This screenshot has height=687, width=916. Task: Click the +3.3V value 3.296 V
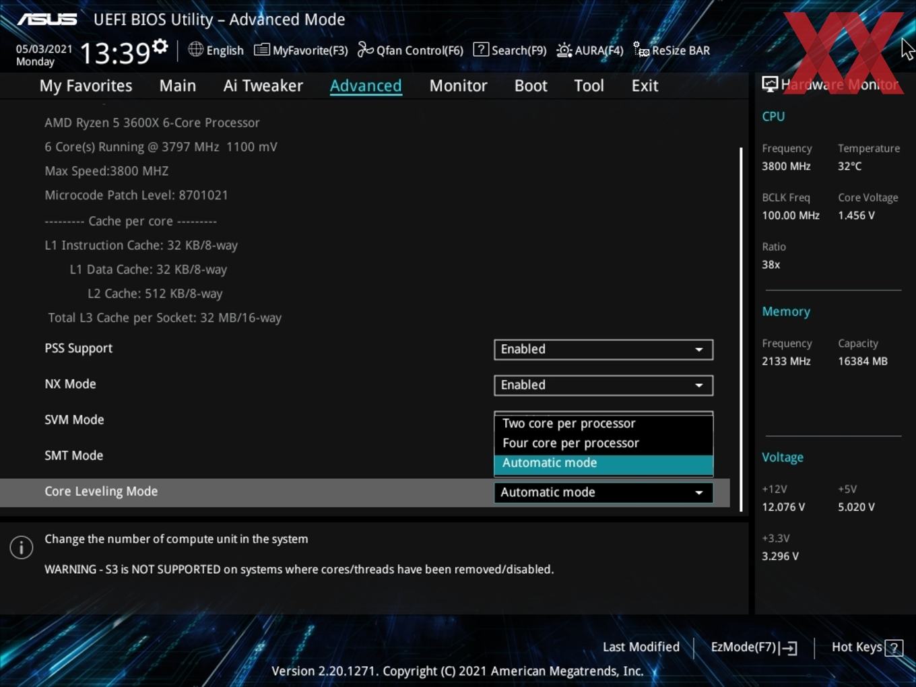(780, 556)
